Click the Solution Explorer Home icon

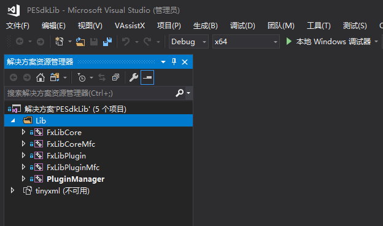pos(41,78)
